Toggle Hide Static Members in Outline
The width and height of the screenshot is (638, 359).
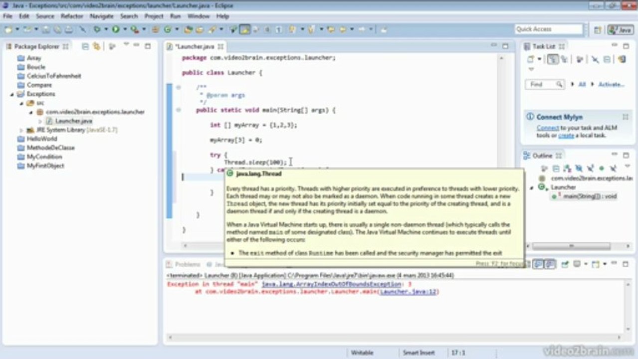tap(590, 169)
